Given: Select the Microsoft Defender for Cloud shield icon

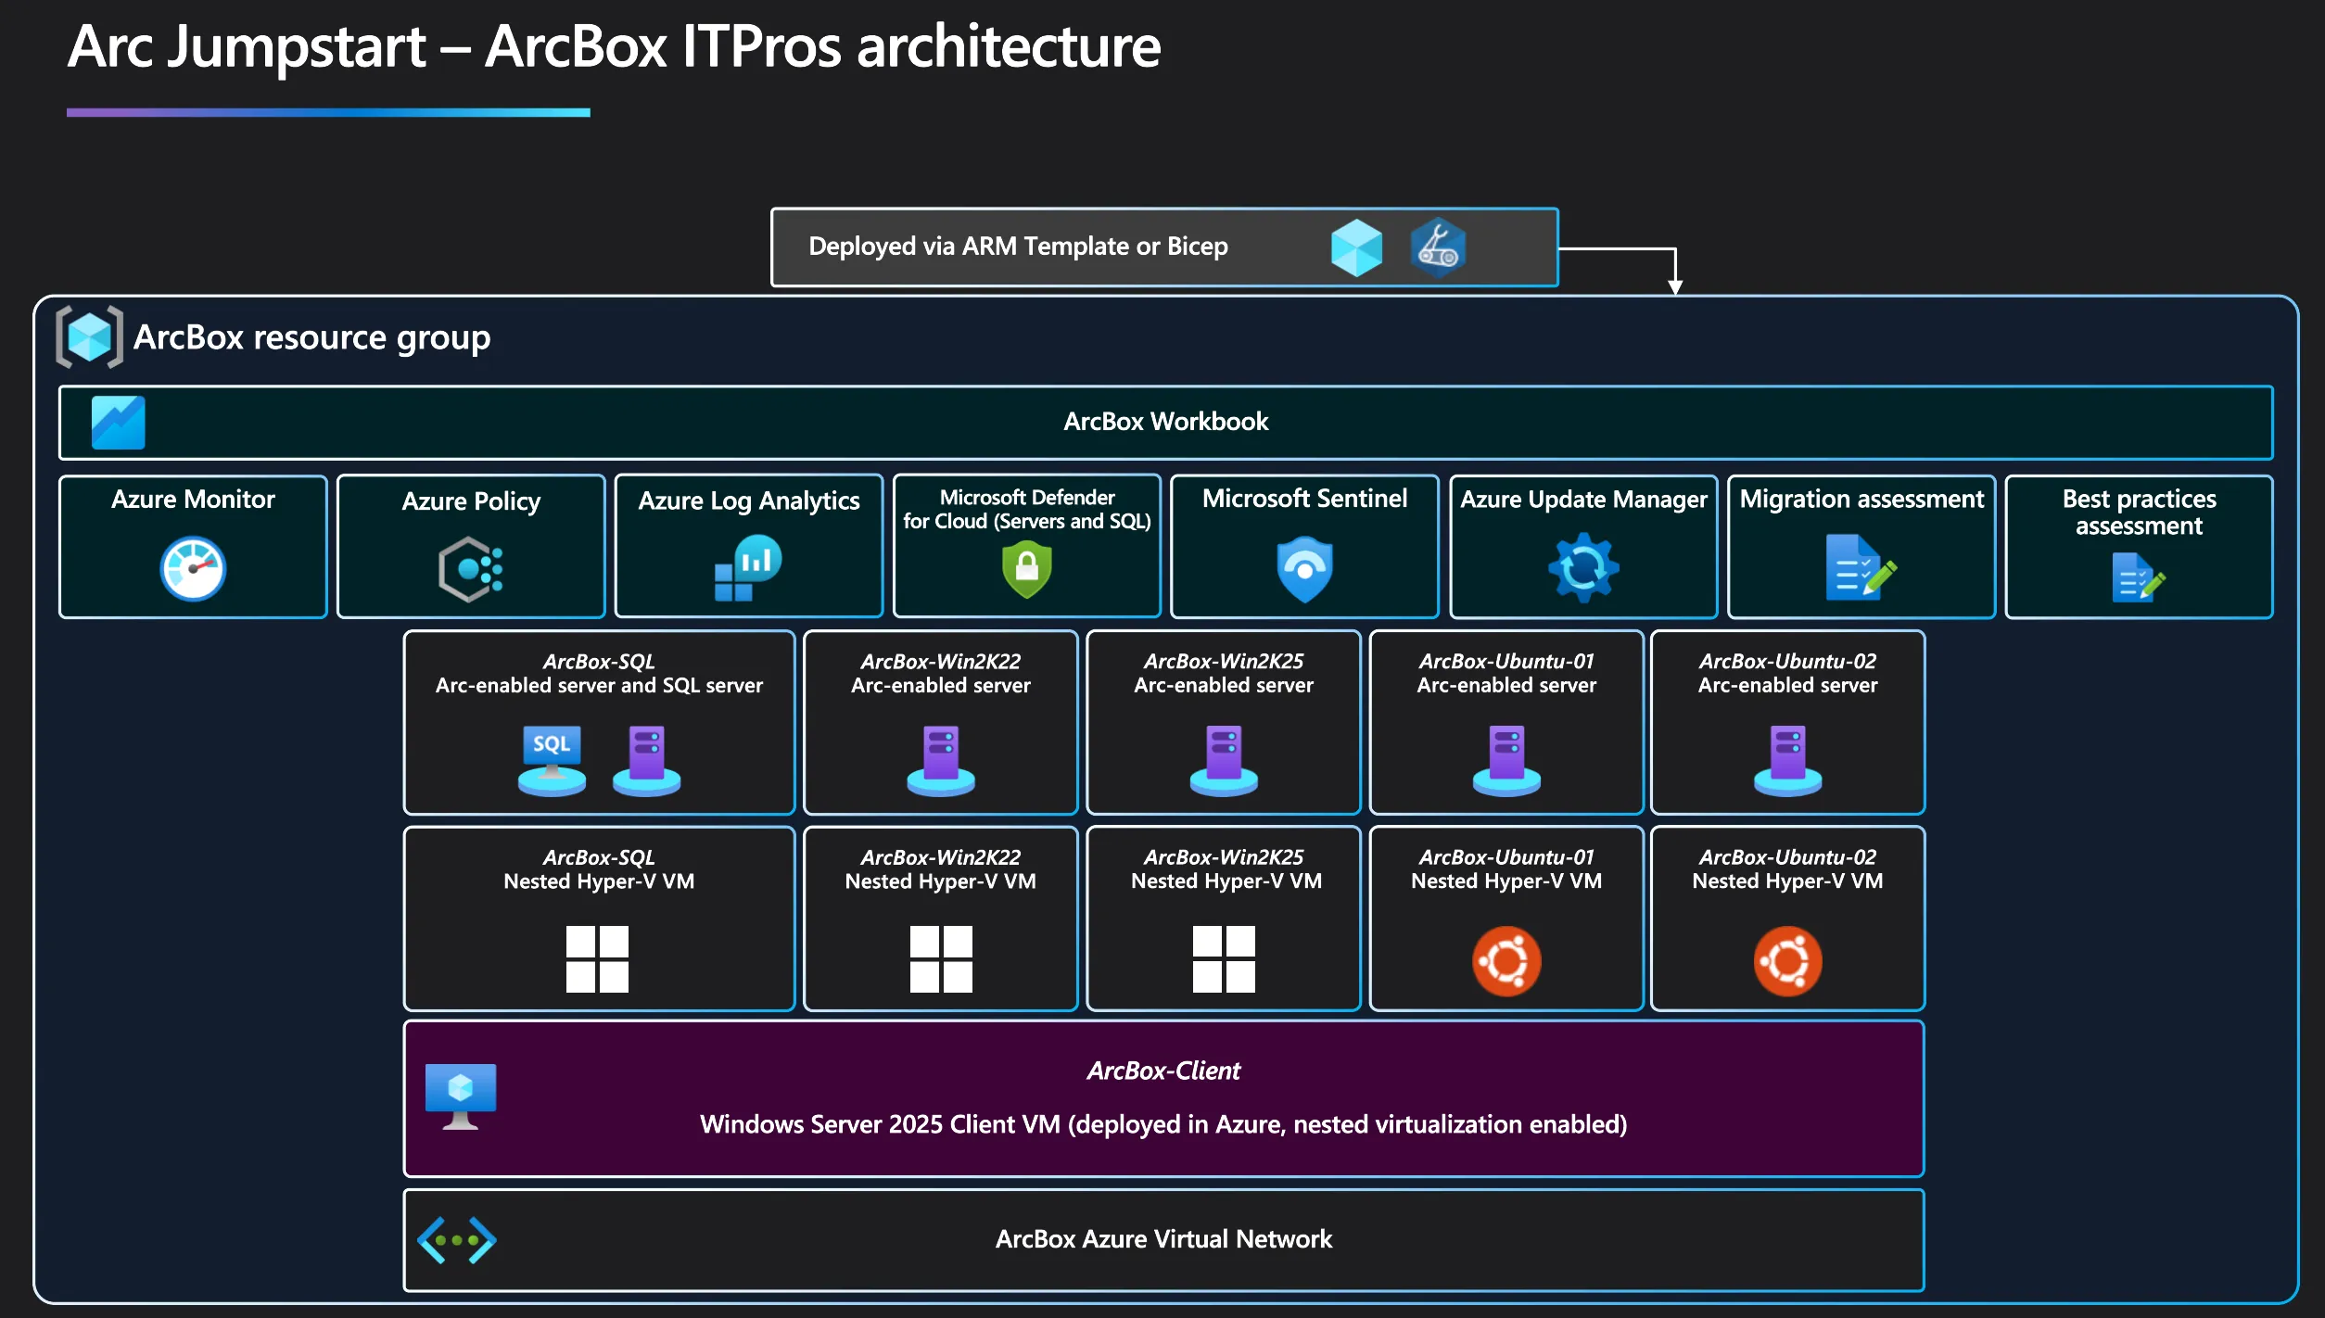Looking at the screenshot, I should [1026, 569].
